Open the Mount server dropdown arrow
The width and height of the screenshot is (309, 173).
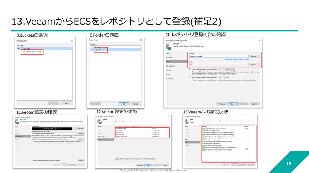tap(75, 129)
